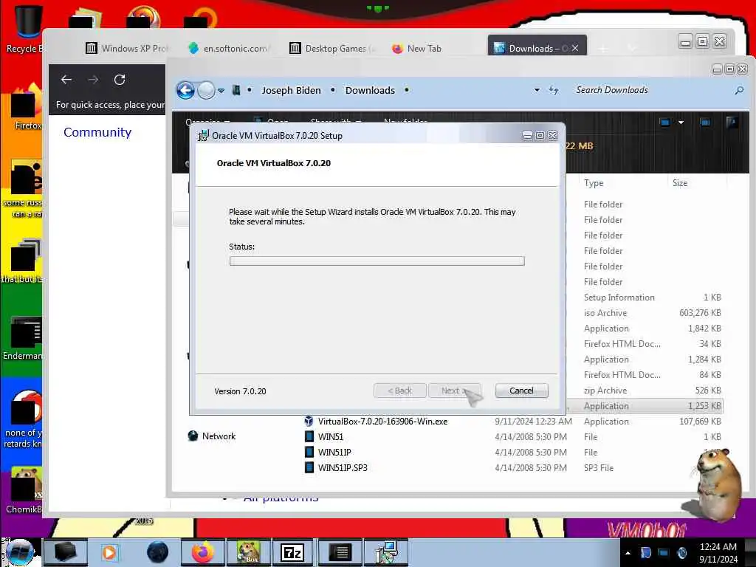Screen dimensions: 756x567
Task: Toggle the Explorer preview pane icon
Action: pyautogui.click(x=705, y=123)
